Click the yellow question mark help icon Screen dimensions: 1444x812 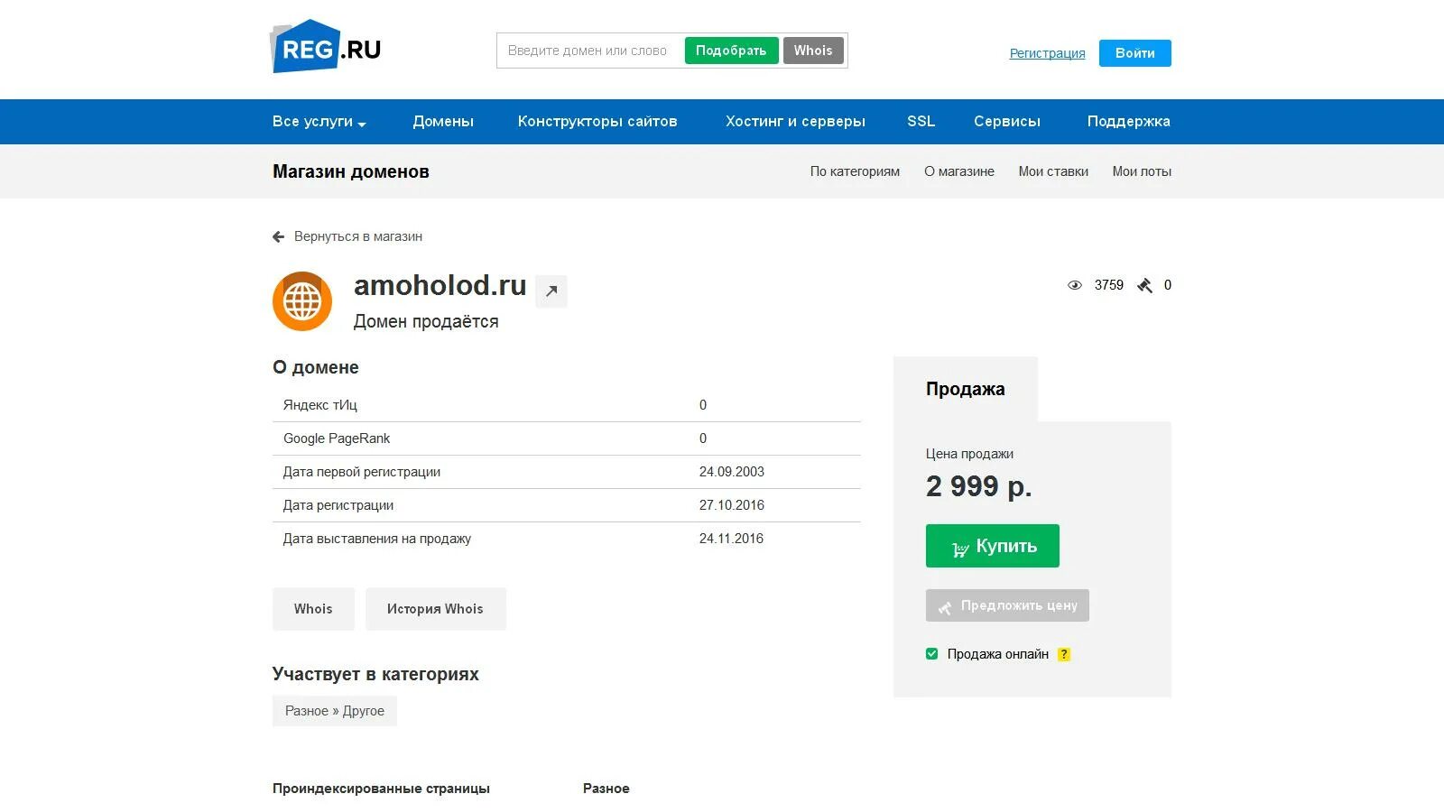pyautogui.click(x=1064, y=655)
